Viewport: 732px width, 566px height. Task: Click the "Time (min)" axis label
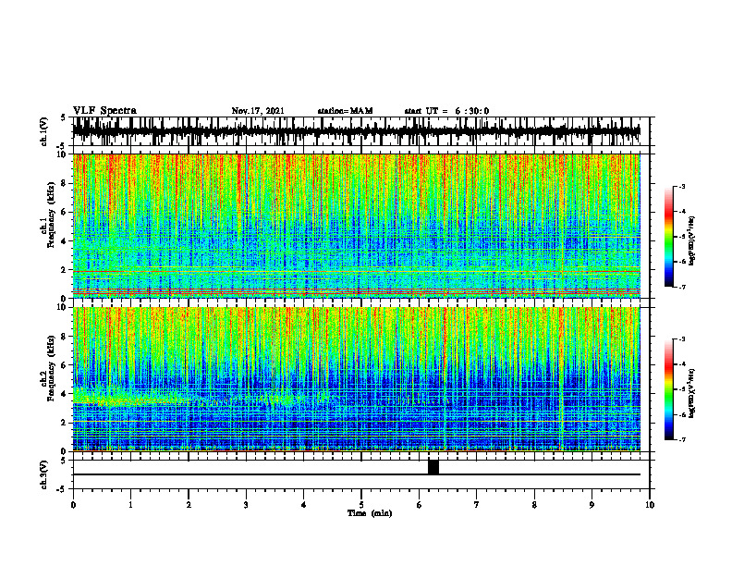pyautogui.click(x=370, y=513)
